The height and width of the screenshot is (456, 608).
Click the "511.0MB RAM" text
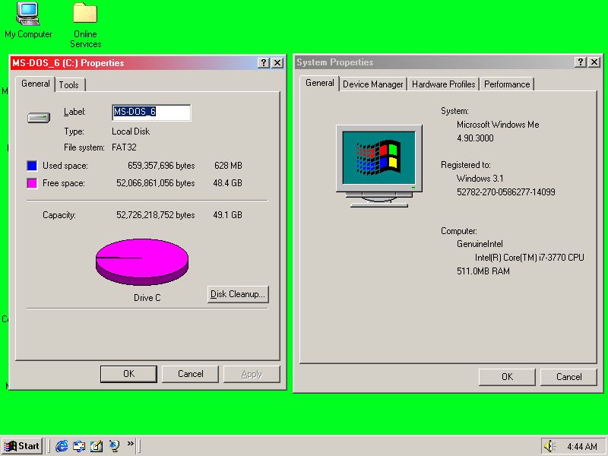pos(483,271)
